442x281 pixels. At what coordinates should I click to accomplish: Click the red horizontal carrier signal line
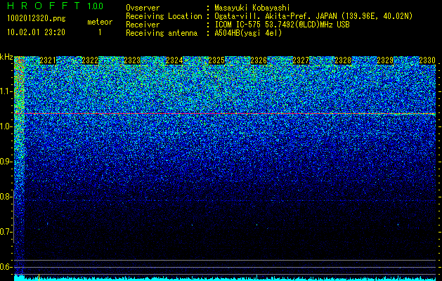[225, 114]
